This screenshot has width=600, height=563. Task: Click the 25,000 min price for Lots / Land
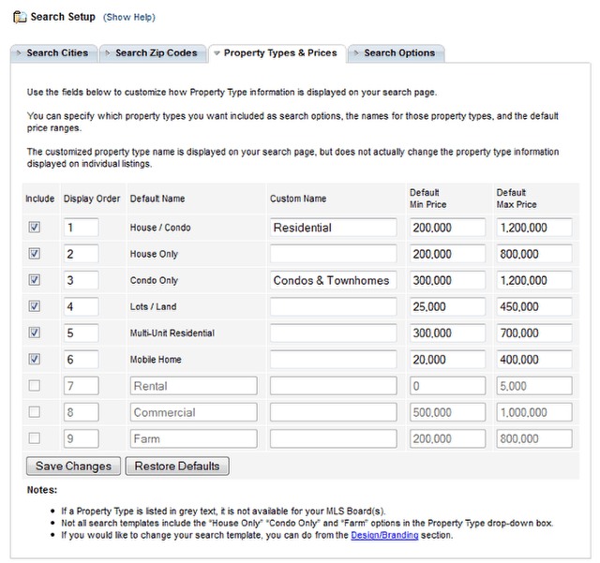click(x=448, y=306)
